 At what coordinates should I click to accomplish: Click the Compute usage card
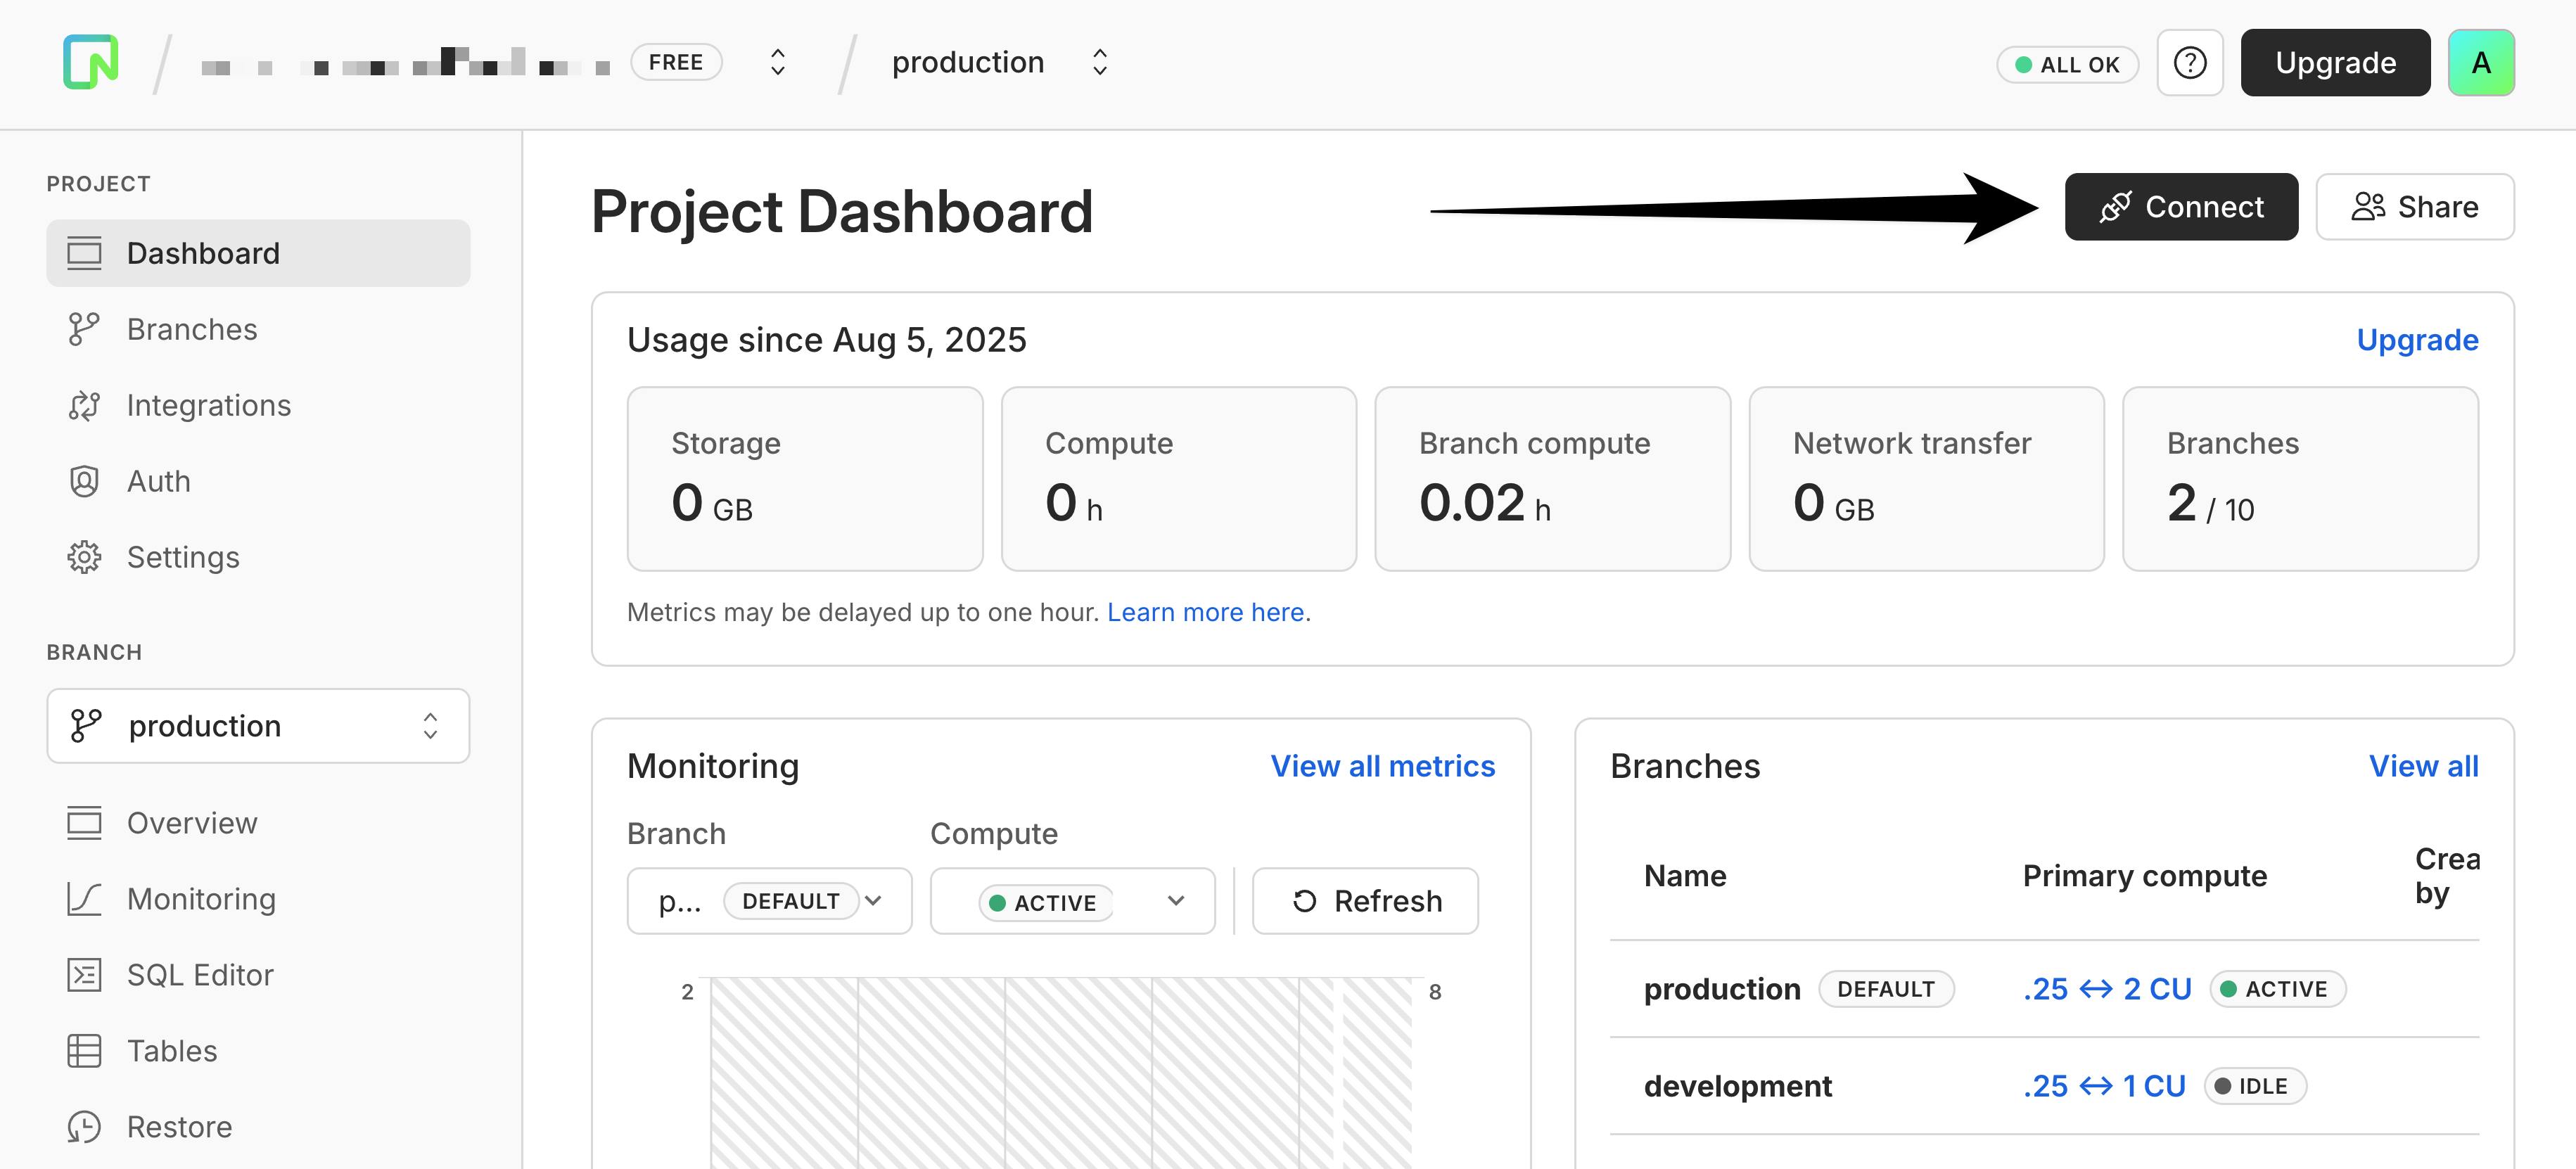(1179, 479)
